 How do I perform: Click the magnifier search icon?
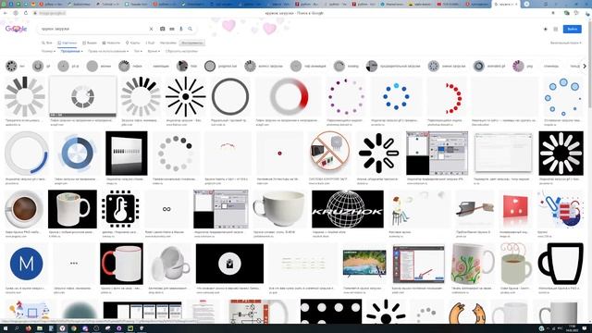point(191,29)
